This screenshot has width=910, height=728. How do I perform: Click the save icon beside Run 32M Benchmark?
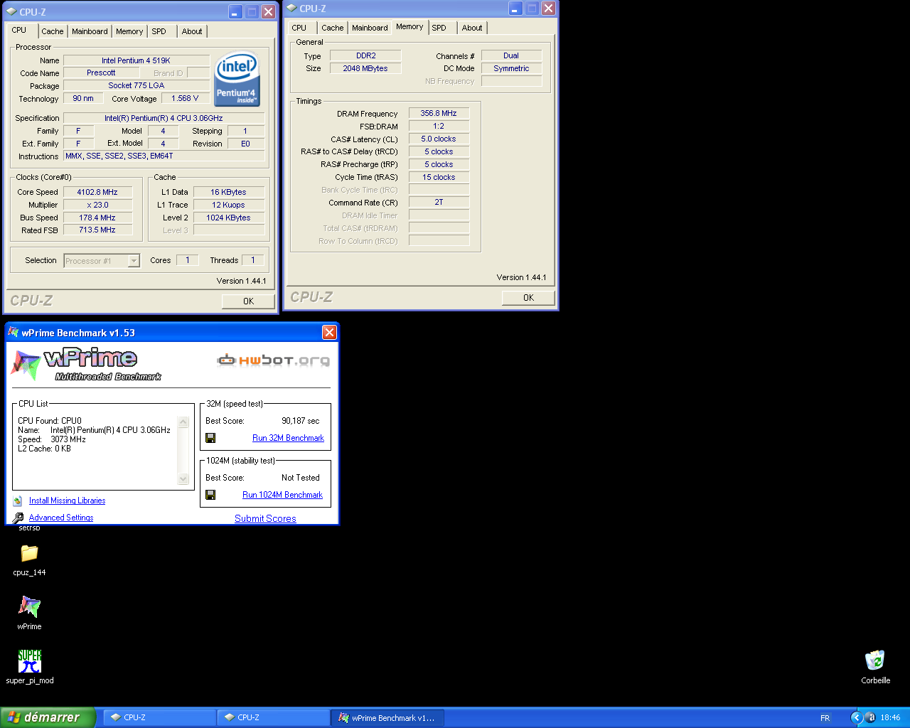210,438
